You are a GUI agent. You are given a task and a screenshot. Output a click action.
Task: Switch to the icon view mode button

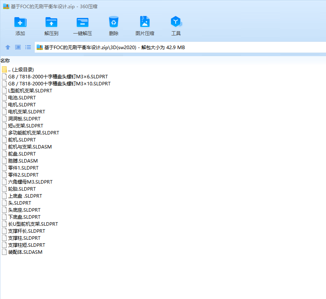[18, 47]
